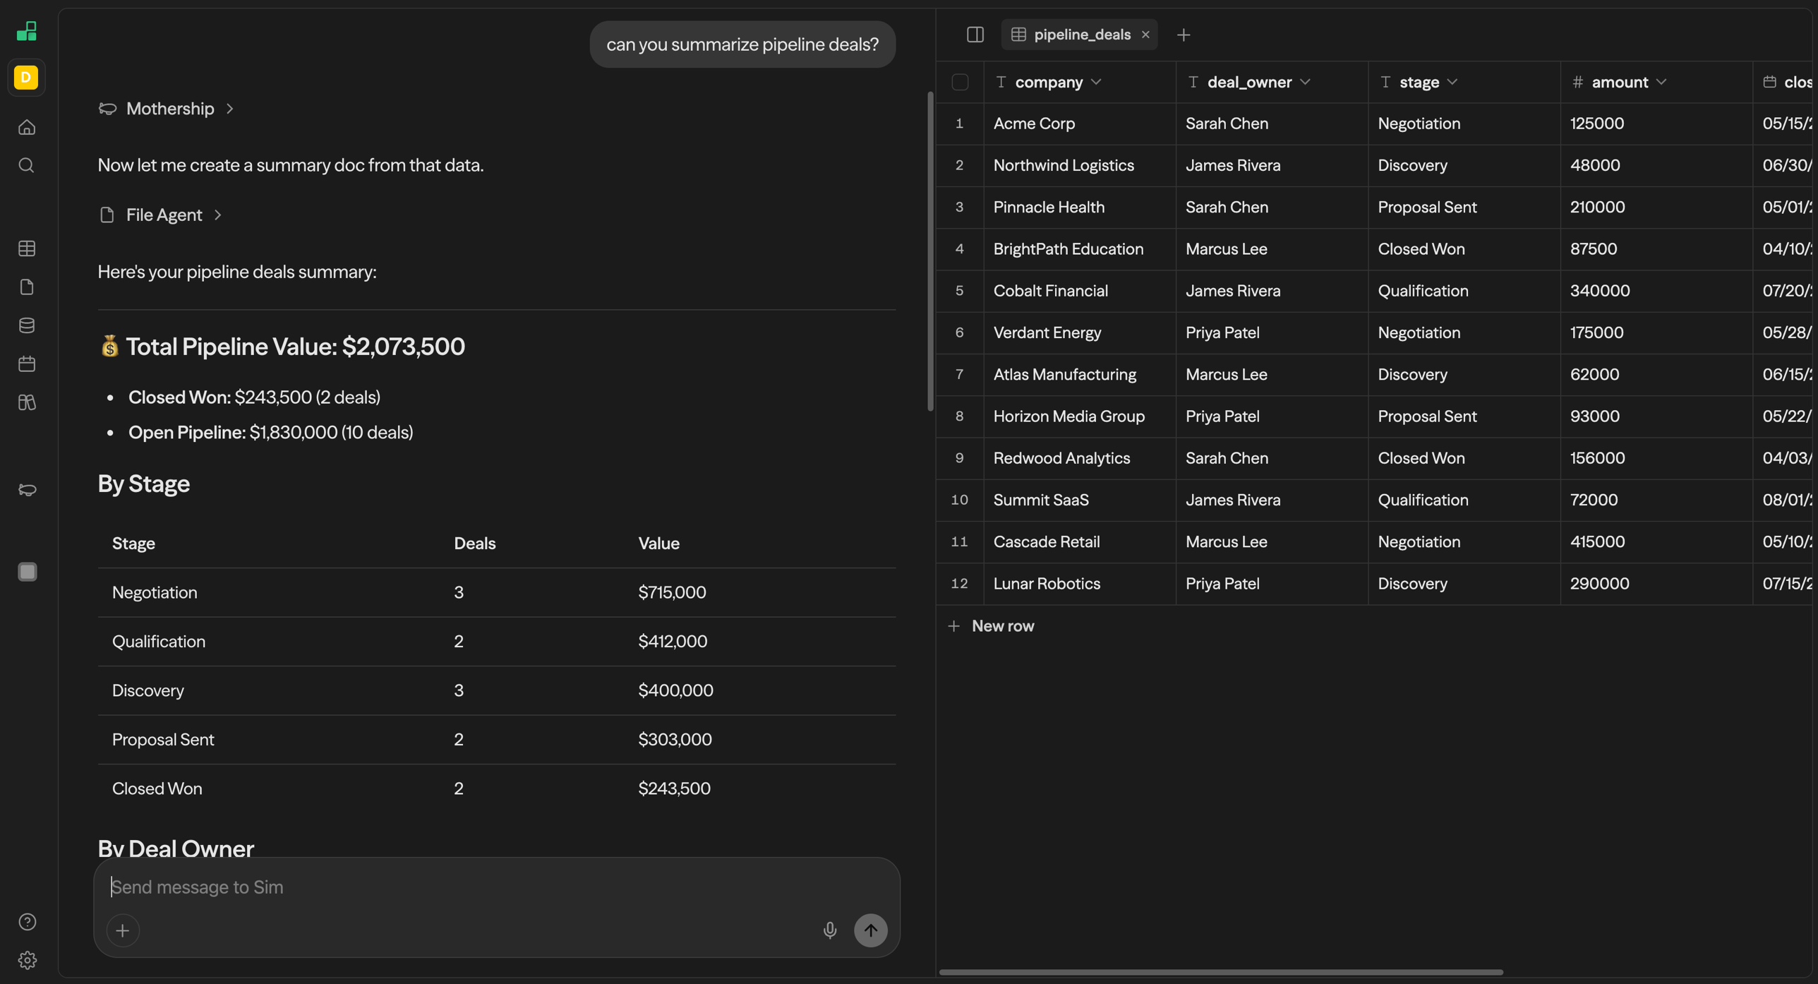
Task: Close the pipeline_deals tab
Action: coord(1145,35)
